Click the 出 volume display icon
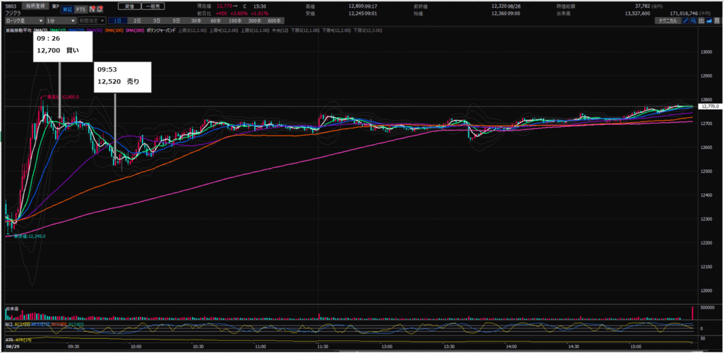 pyautogui.click(x=701, y=21)
